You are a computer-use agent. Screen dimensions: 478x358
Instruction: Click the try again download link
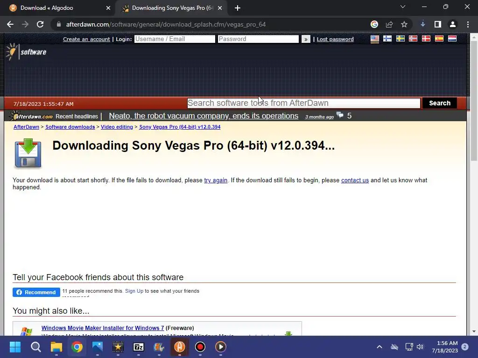click(x=216, y=180)
